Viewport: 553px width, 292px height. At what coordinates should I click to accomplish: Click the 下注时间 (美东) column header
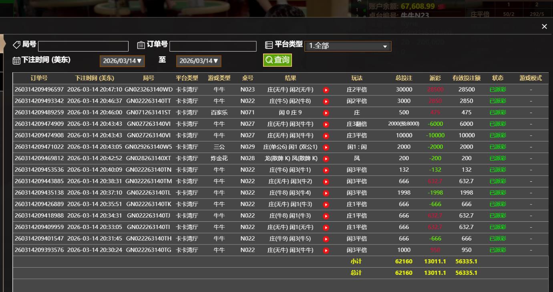[x=95, y=78]
